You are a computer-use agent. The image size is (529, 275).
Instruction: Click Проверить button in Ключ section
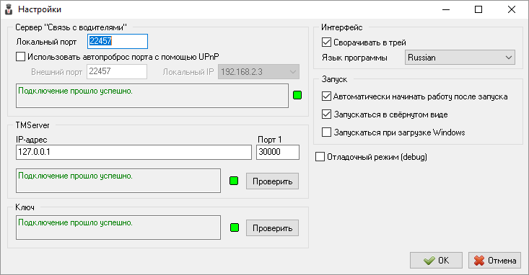click(x=272, y=228)
